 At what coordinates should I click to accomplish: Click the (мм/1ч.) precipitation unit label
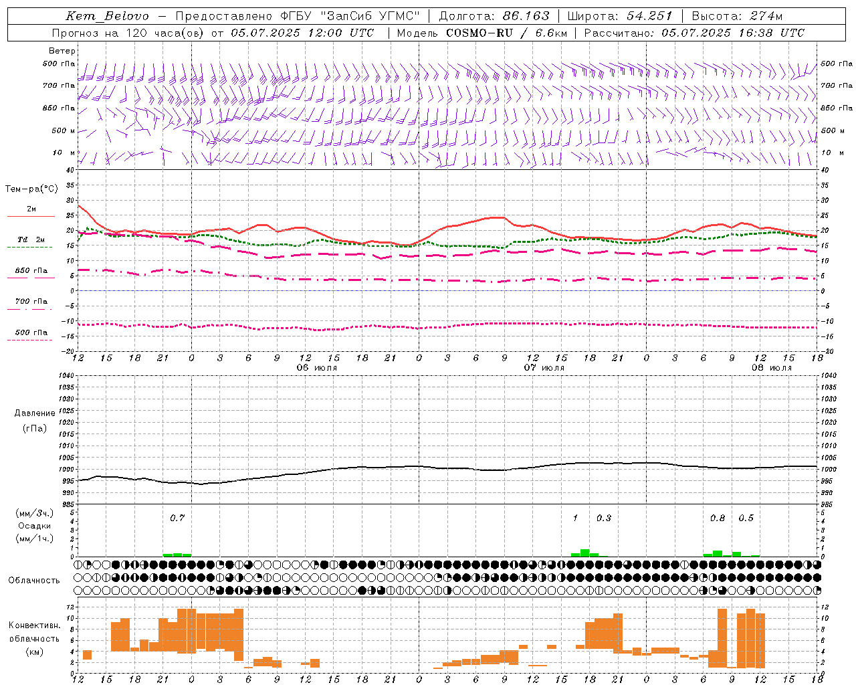click(35, 539)
